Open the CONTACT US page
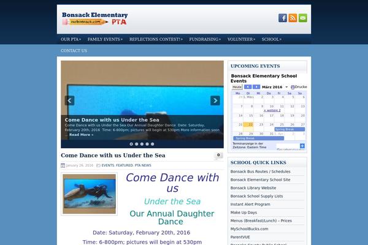Screen dimensions: 368x245 (x=74, y=51)
